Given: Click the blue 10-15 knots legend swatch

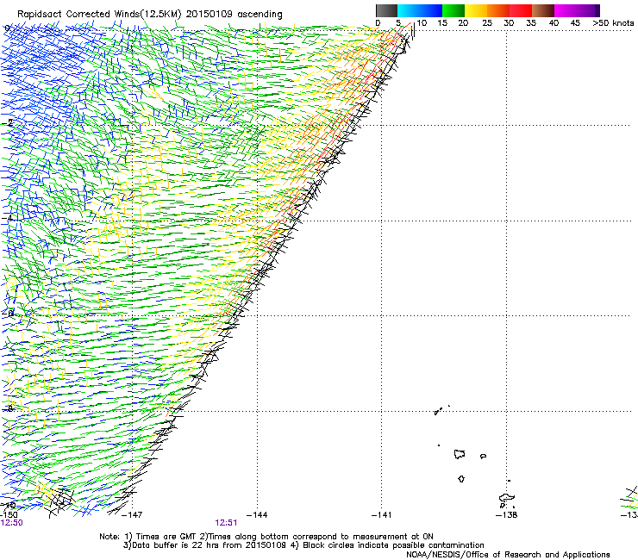Looking at the screenshot, I should (431, 10).
